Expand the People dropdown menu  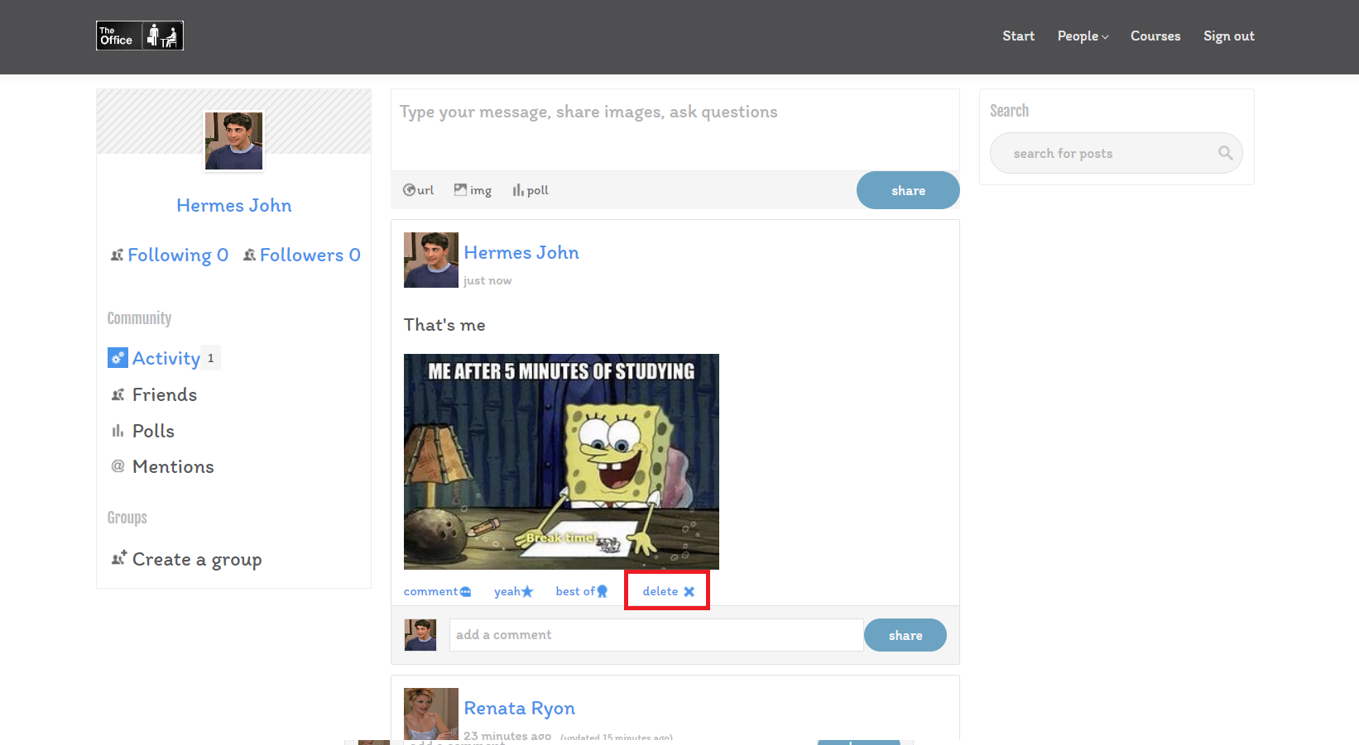pos(1083,36)
